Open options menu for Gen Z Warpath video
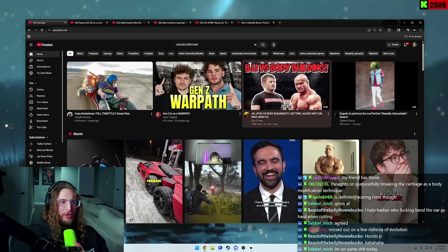This screenshot has width=448, height=252. point(240,114)
